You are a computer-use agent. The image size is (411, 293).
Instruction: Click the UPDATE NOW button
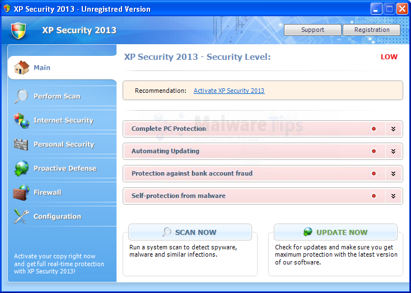click(x=335, y=232)
